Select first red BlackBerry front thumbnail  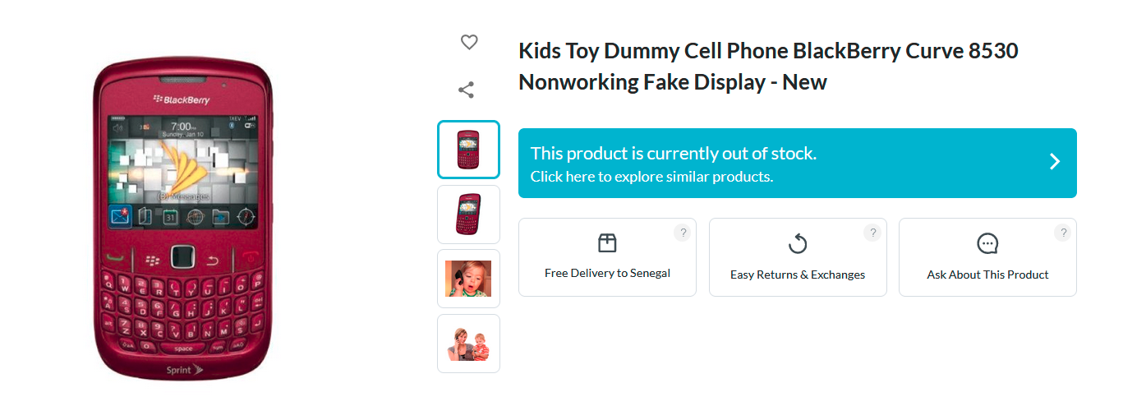pos(468,150)
